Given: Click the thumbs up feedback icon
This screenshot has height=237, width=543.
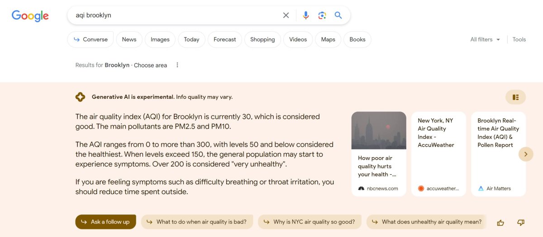Looking at the screenshot, I should pyautogui.click(x=500, y=222).
